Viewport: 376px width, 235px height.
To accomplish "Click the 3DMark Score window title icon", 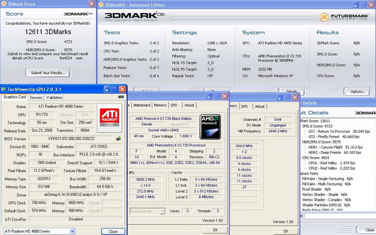I will (3, 4).
